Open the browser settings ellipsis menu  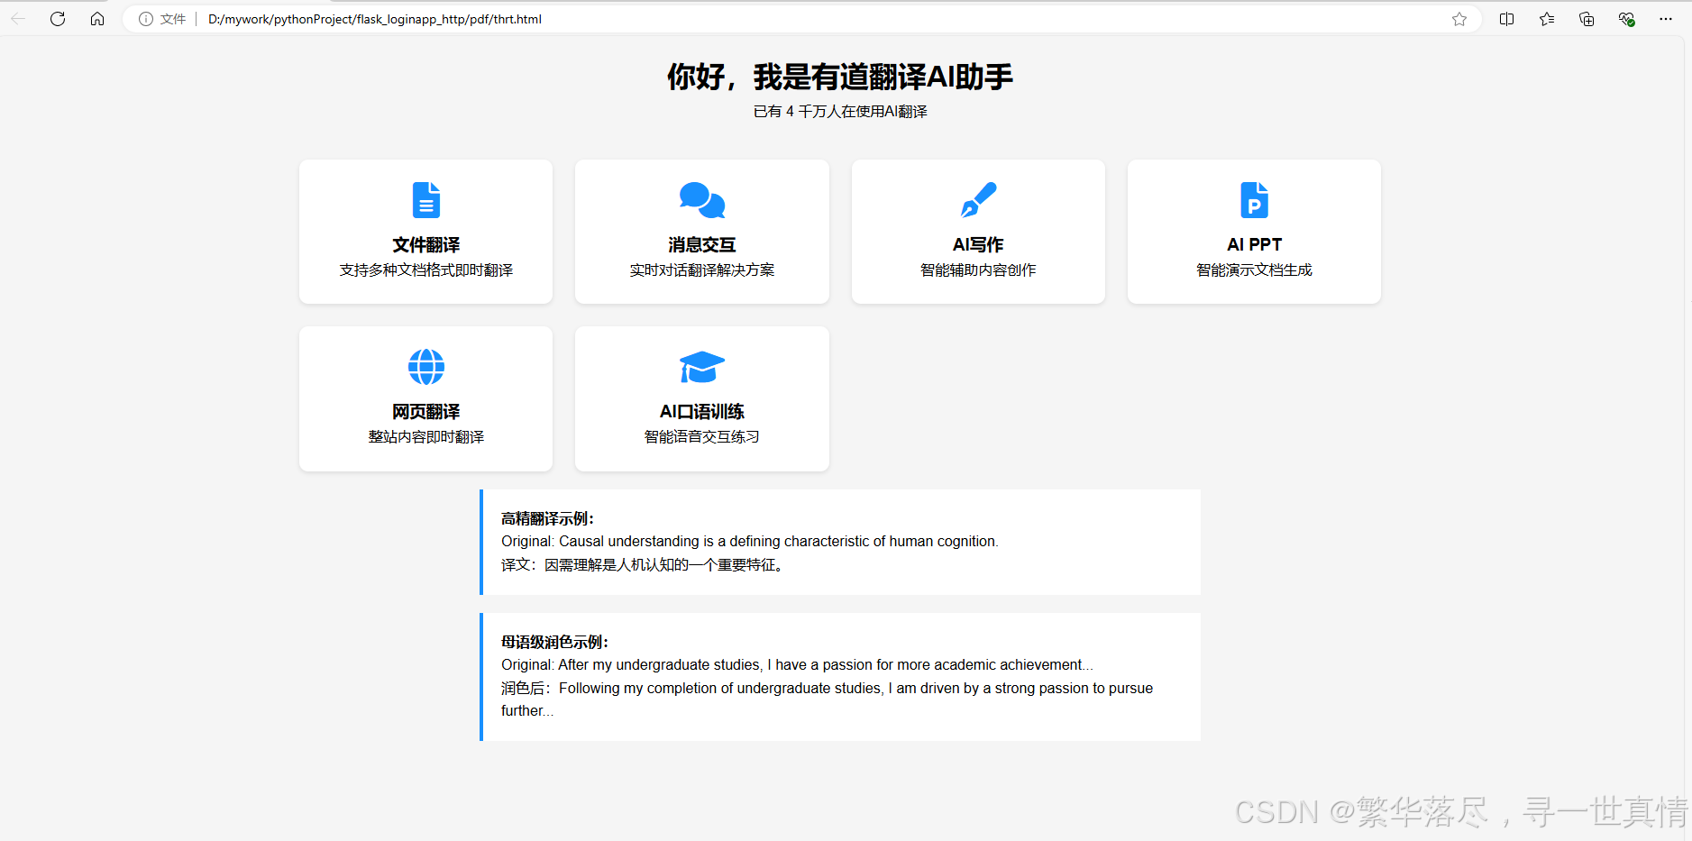pyautogui.click(x=1666, y=19)
